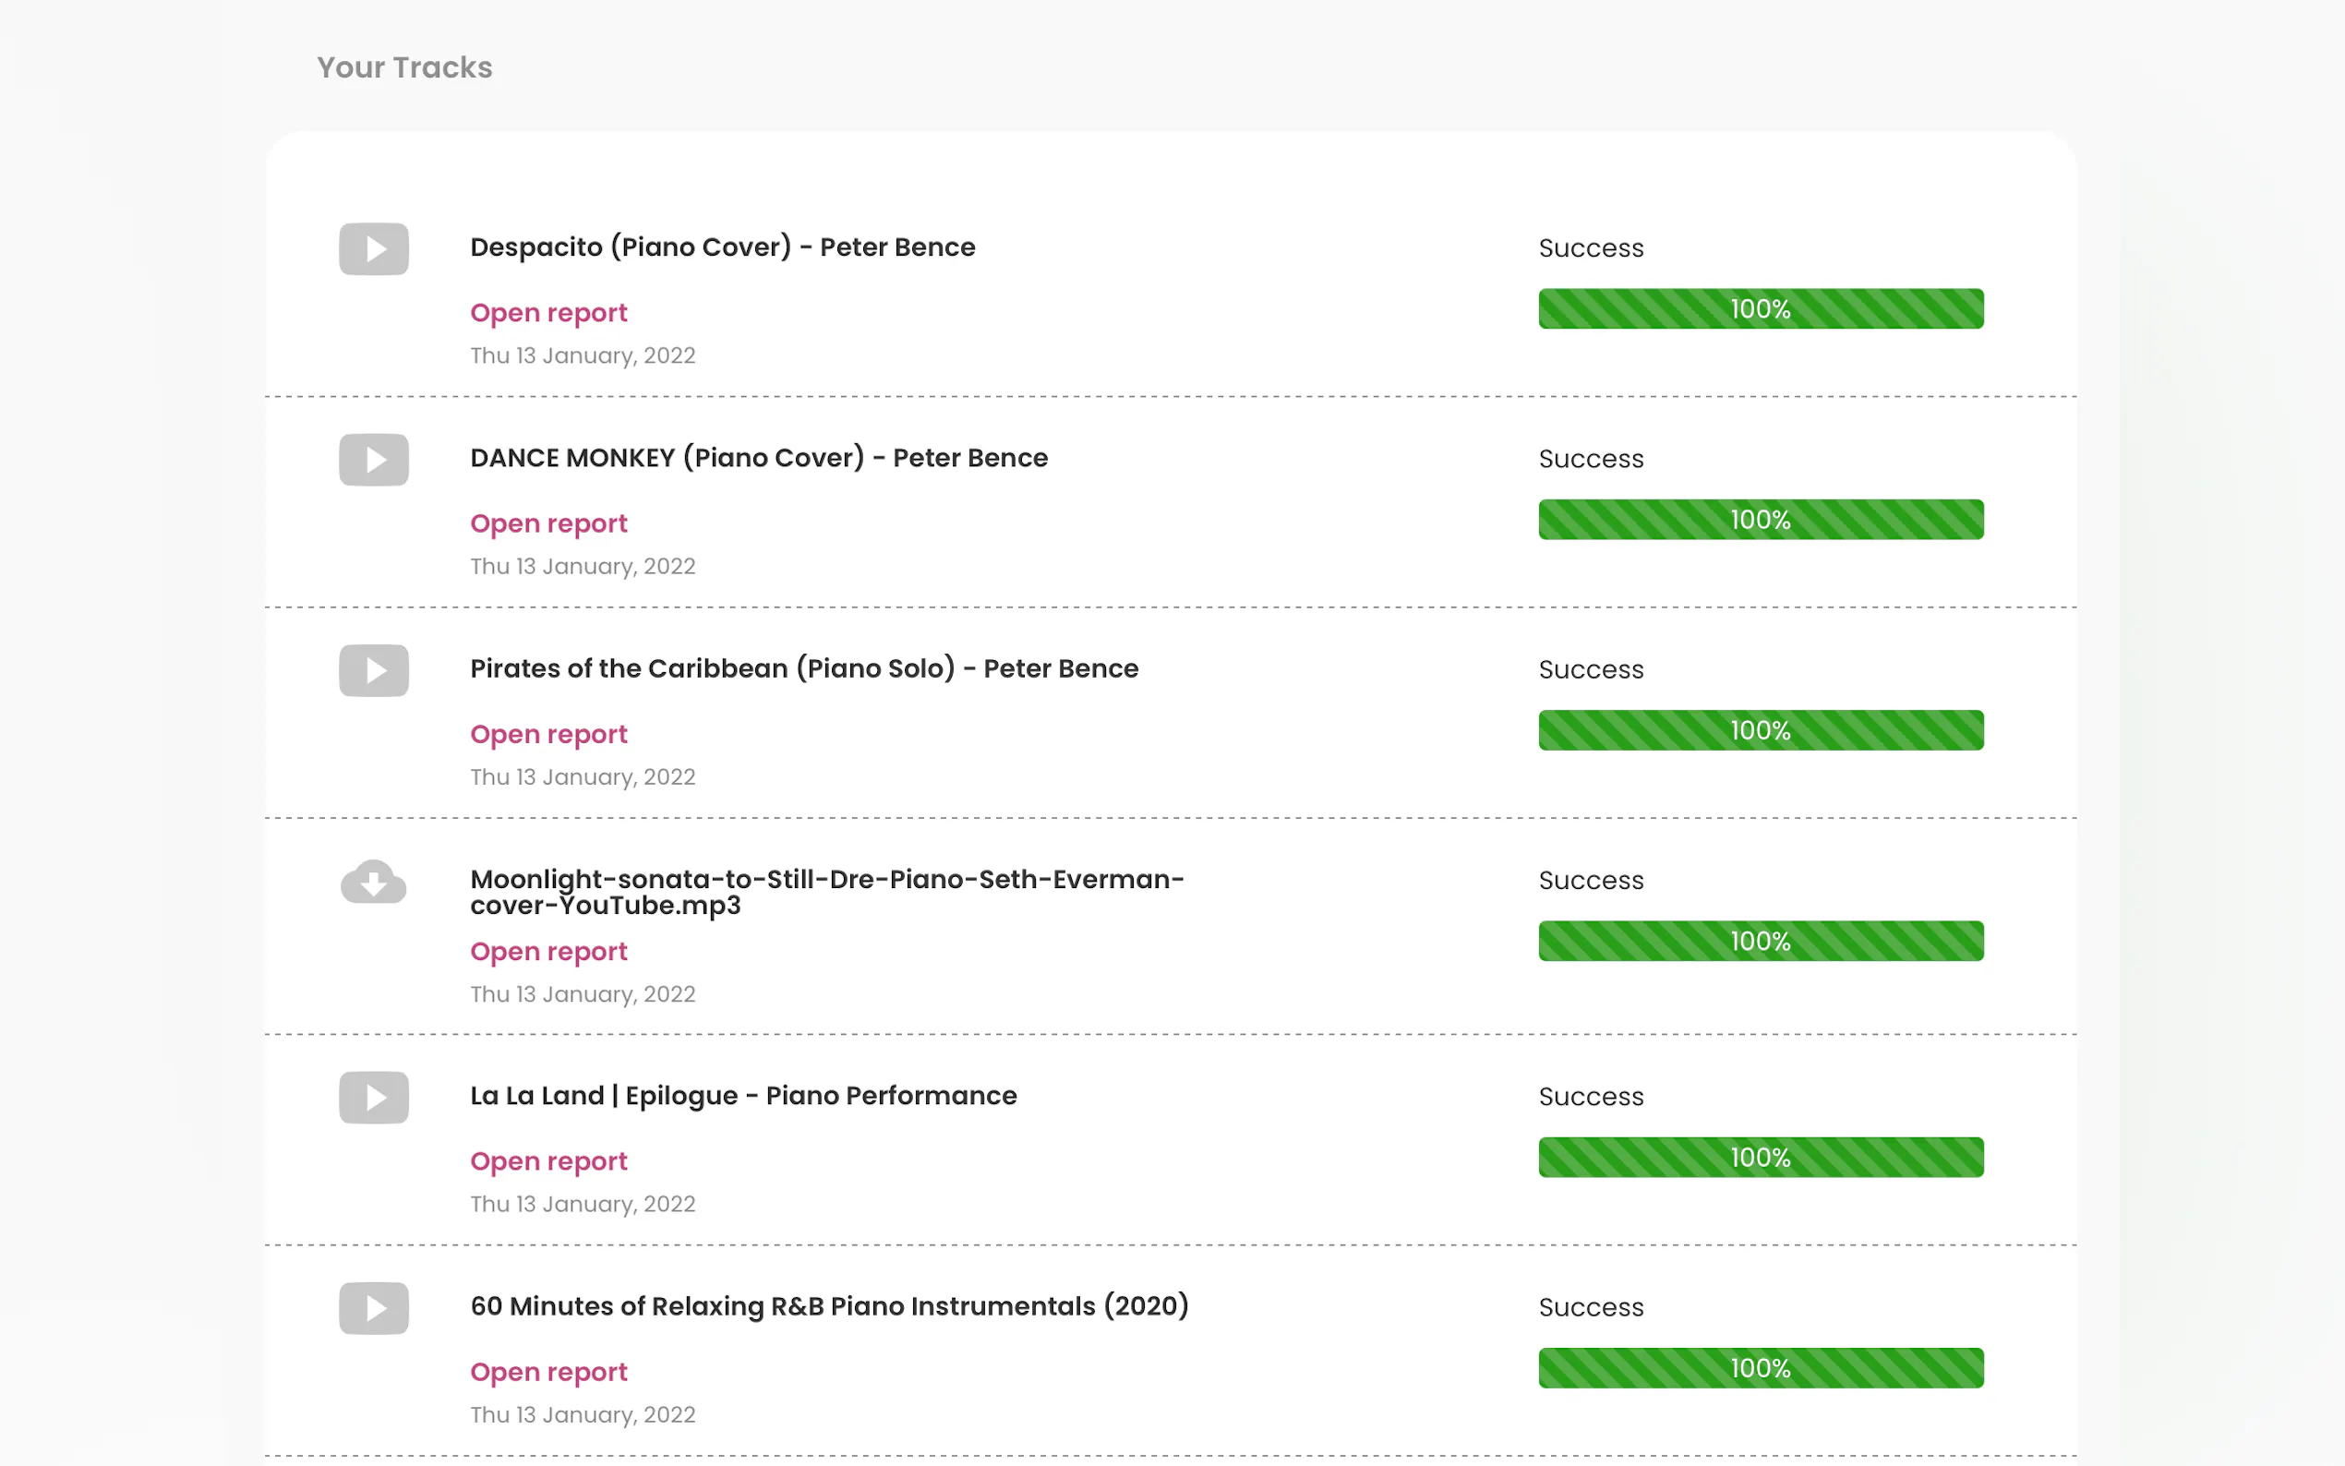Select the Moonlight-sonata-to-Still-Dre file name
2345x1466 pixels.
pyautogui.click(x=827, y=892)
